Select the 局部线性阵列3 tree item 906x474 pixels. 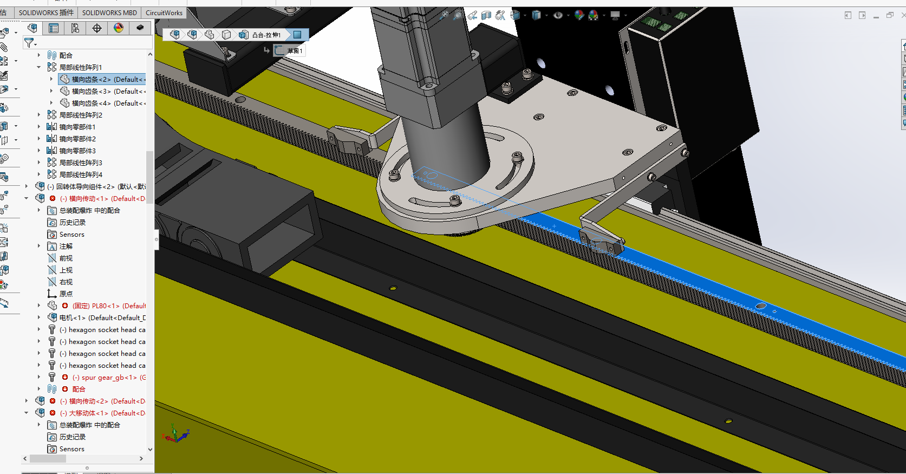(74, 163)
